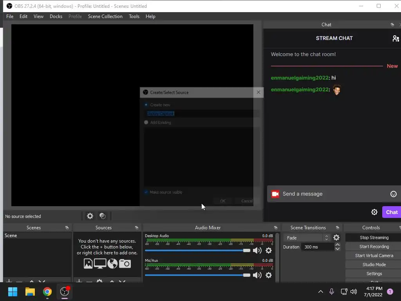This screenshot has width=401, height=301.
Task: Float the Scenes dock
Action: coord(67,228)
